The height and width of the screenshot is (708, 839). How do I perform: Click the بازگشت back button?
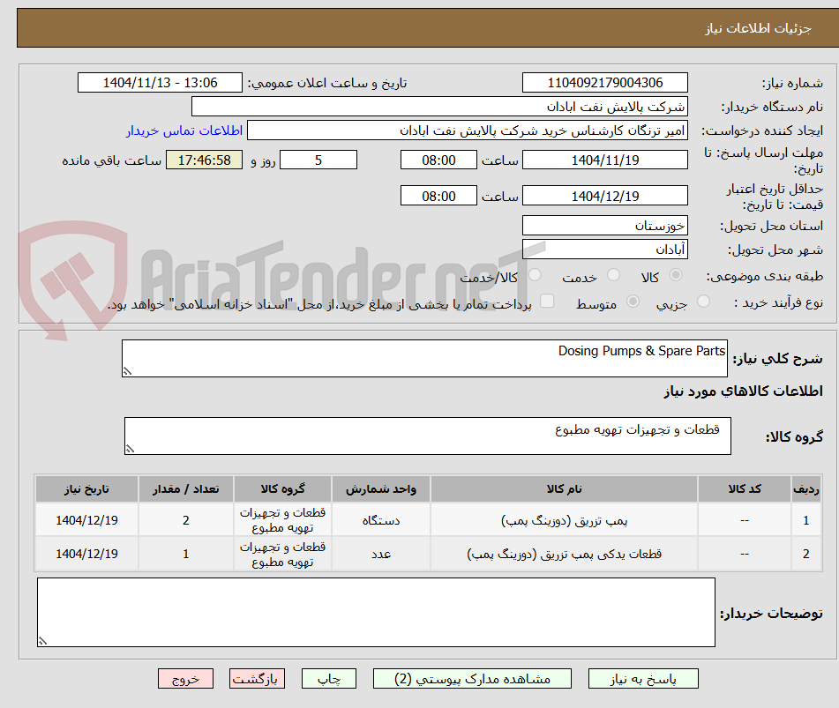pos(257,679)
